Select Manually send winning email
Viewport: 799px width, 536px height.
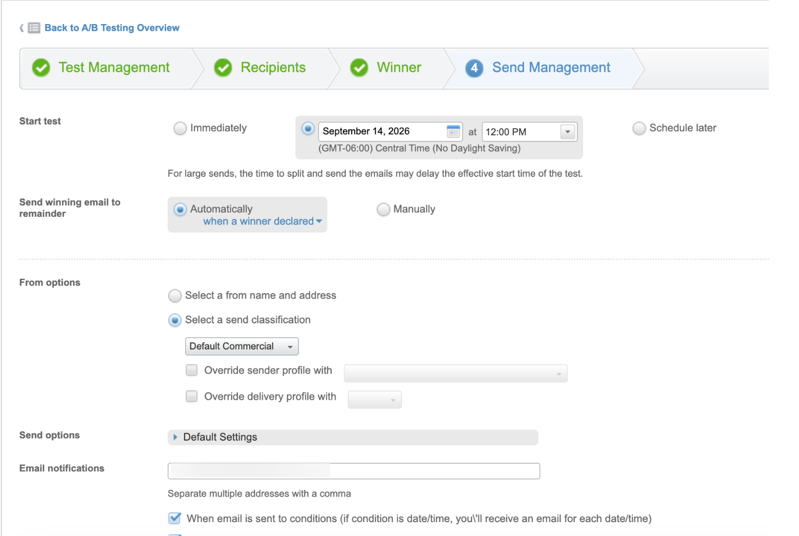(x=383, y=209)
